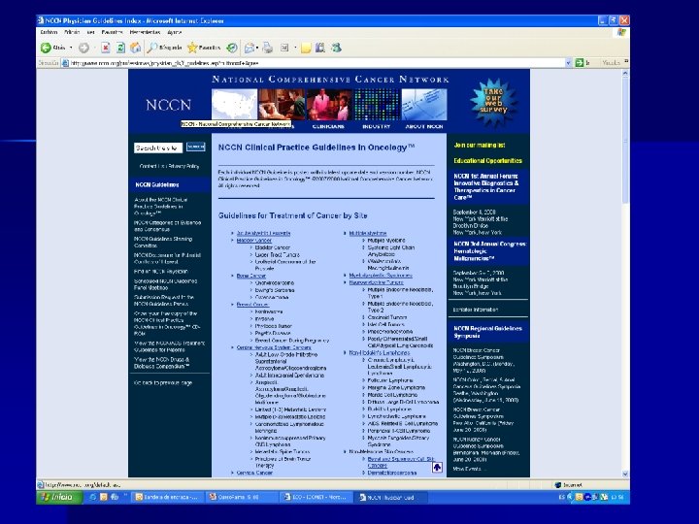This screenshot has width=699, height=524.
Task: Open the Bone Cancer guideline link
Action: click(x=251, y=276)
